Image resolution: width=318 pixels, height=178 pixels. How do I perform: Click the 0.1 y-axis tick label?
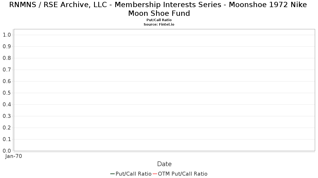[7, 139]
